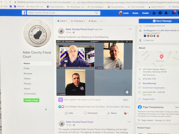Open the Kentucky.gov bookmark
Image resolution: width=179 pixels, height=134 pixels.
(x=76, y=7)
